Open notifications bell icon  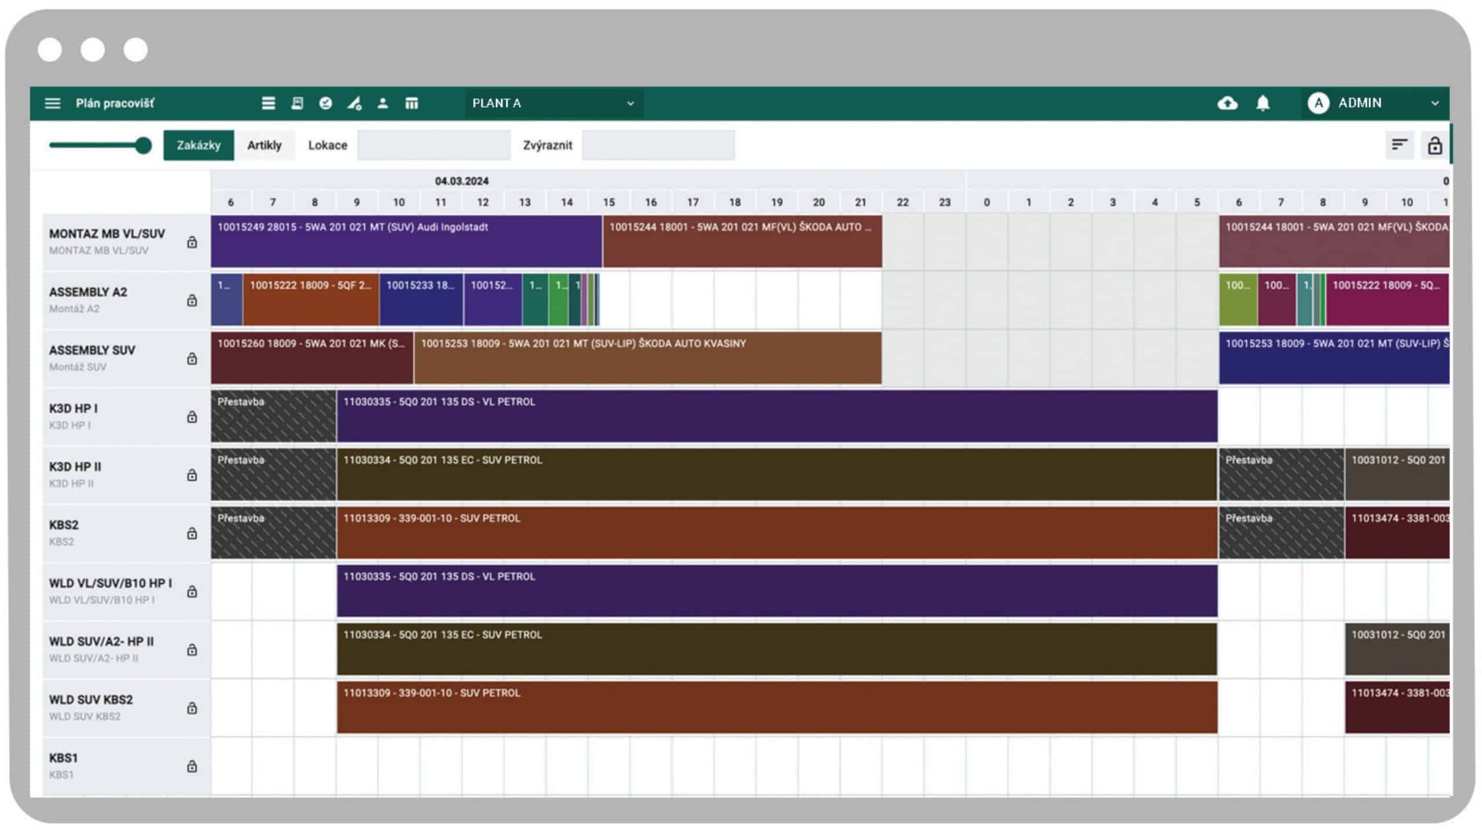(x=1263, y=104)
